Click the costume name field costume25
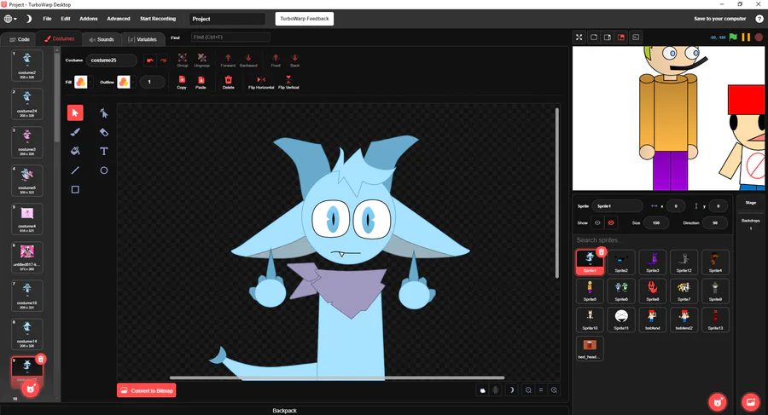 pyautogui.click(x=112, y=61)
